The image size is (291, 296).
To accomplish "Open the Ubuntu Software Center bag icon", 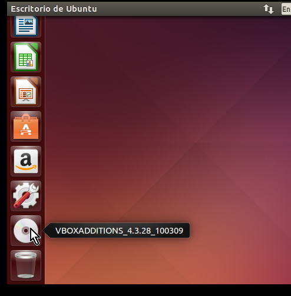I will pos(26,127).
